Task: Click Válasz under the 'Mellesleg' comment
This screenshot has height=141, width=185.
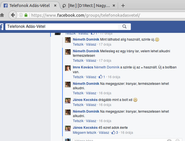Action: (x=91, y=60)
